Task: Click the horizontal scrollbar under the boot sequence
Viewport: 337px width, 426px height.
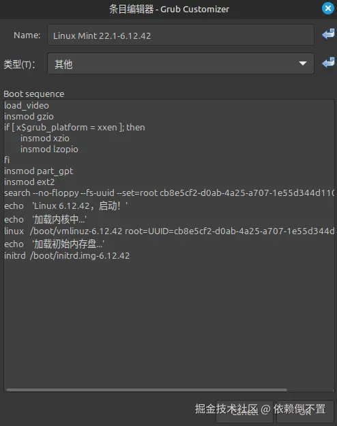Action: (x=147, y=390)
